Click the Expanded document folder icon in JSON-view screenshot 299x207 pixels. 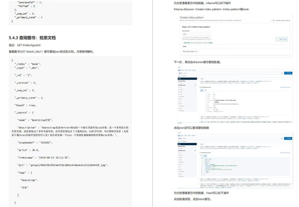[200, 153]
